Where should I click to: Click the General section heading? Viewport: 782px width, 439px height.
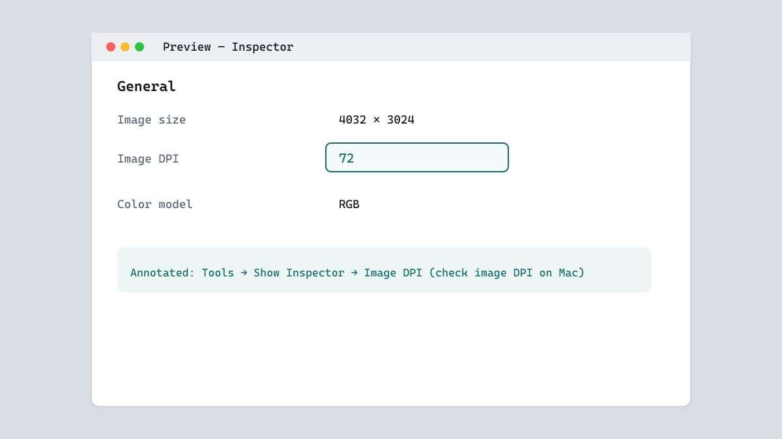click(147, 86)
